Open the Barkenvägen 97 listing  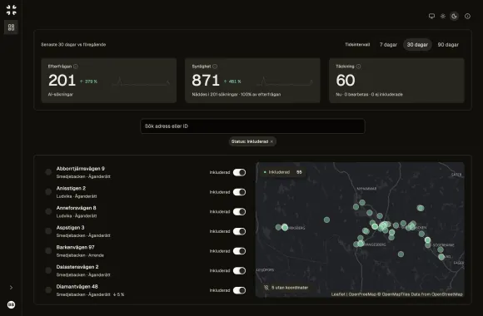76,247
